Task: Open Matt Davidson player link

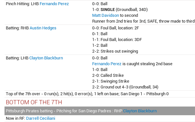Action: click(105, 15)
